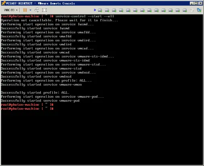Image resolution: width=204 pixels, height=166 pixels.
Task: Click the 'Operation not cancellable' line
Action: click(59, 20)
